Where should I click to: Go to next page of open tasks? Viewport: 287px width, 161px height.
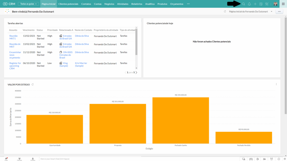pos(136,72)
